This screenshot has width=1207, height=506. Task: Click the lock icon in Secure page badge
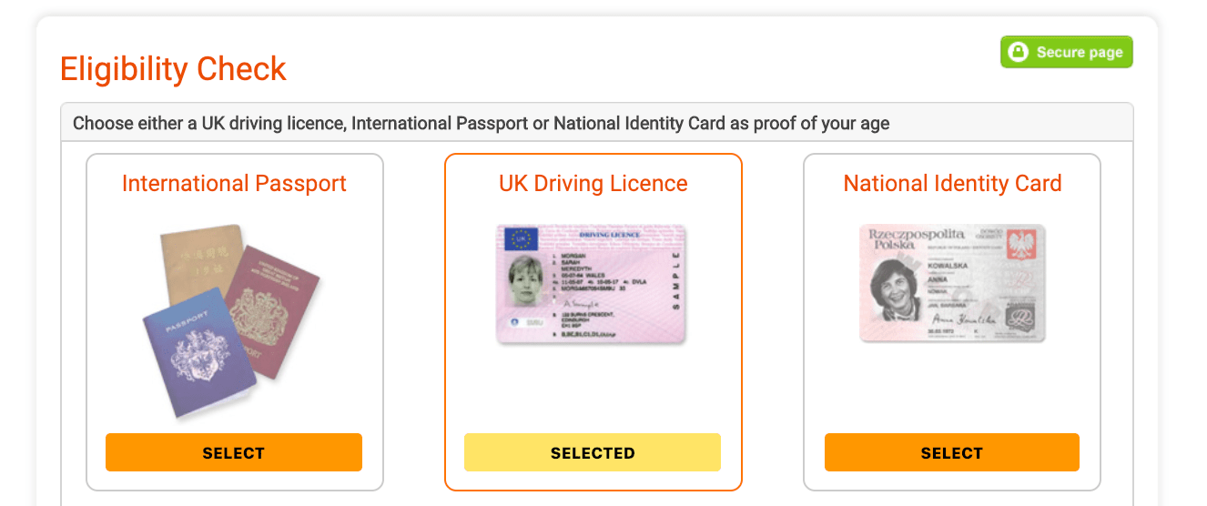tap(1019, 52)
